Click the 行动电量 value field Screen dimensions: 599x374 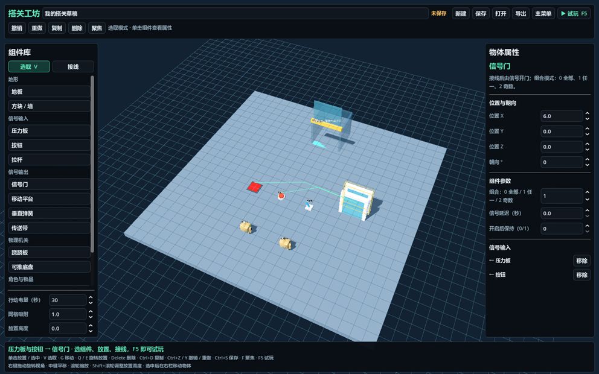pos(68,300)
